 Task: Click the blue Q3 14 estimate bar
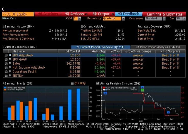[x=70, y=105]
